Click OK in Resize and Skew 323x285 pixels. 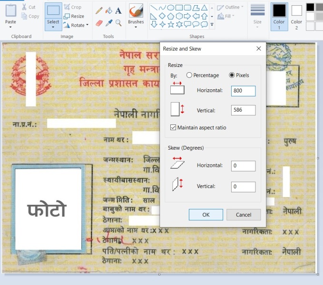coord(206,215)
